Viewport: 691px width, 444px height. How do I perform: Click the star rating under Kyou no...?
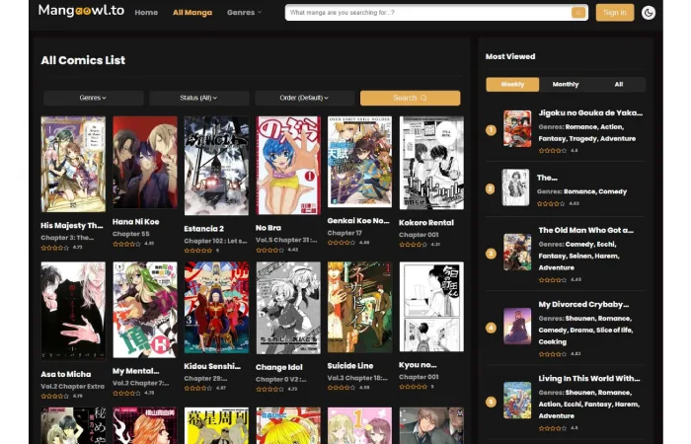(x=414, y=387)
